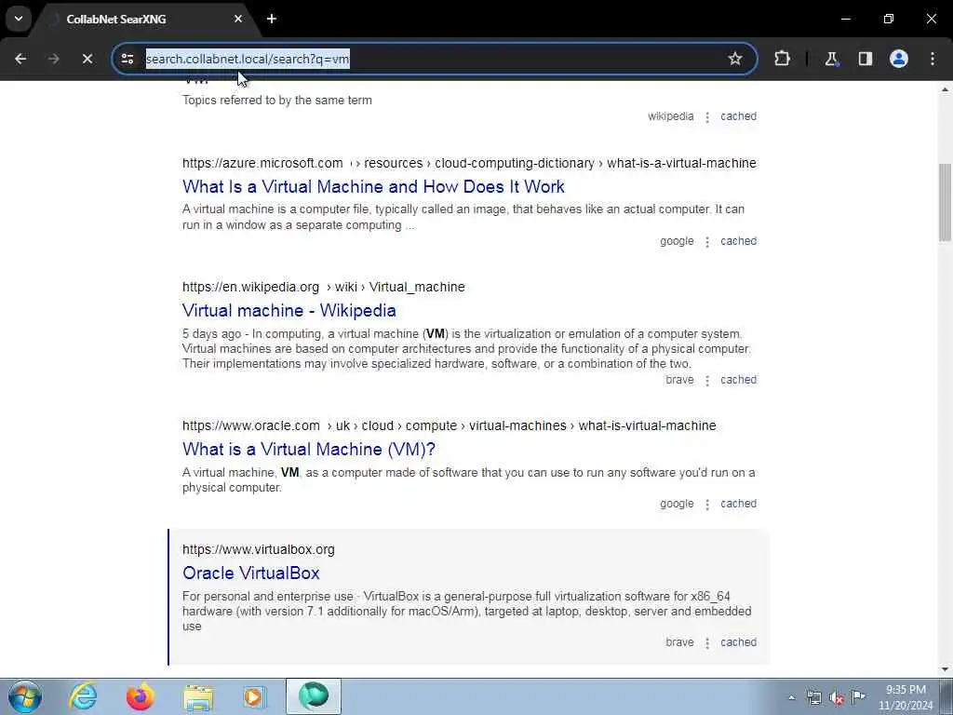The image size is (953, 715).
Task: Launch Firefox from the taskbar
Action: (x=140, y=696)
